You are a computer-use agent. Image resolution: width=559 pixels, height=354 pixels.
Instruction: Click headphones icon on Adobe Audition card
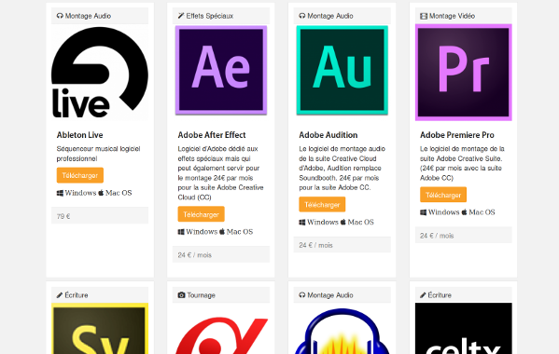click(302, 16)
